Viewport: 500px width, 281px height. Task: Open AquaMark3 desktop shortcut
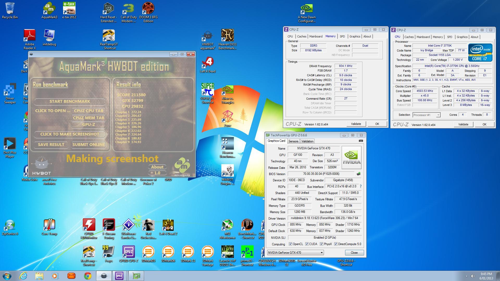click(x=49, y=11)
